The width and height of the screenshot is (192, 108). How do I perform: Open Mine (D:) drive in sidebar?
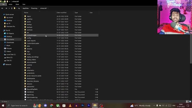coord(9,57)
